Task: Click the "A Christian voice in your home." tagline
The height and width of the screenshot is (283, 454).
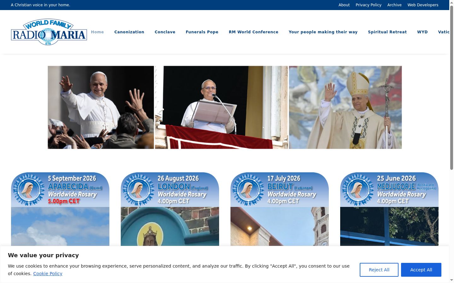Action: pyautogui.click(x=40, y=5)
